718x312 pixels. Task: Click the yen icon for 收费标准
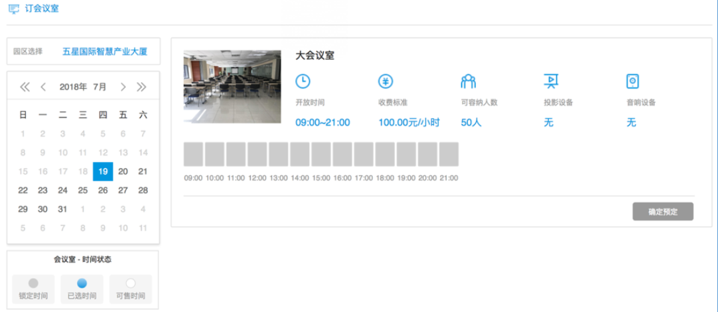tap(386, 82)
